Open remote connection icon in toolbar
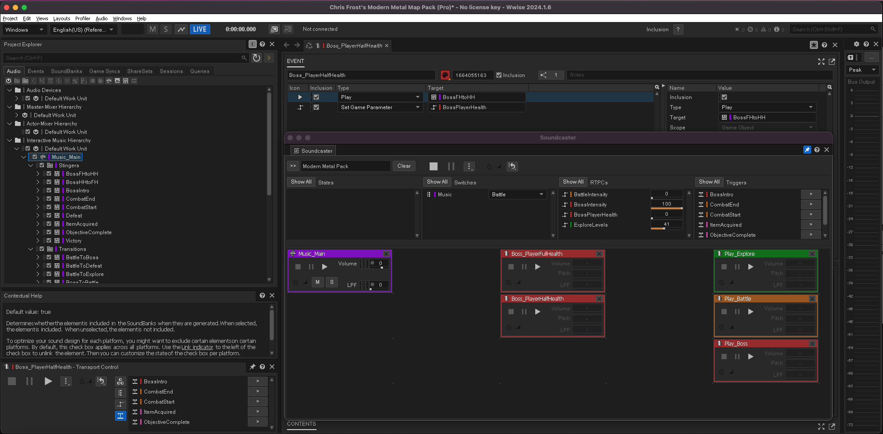The image size is (883, 434). pos(274,29)
